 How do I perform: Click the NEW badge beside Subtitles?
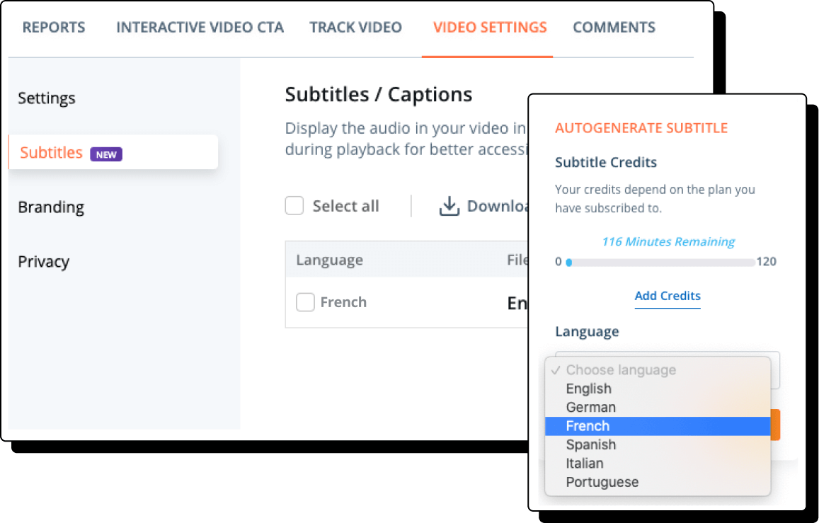tap(106, 154)
